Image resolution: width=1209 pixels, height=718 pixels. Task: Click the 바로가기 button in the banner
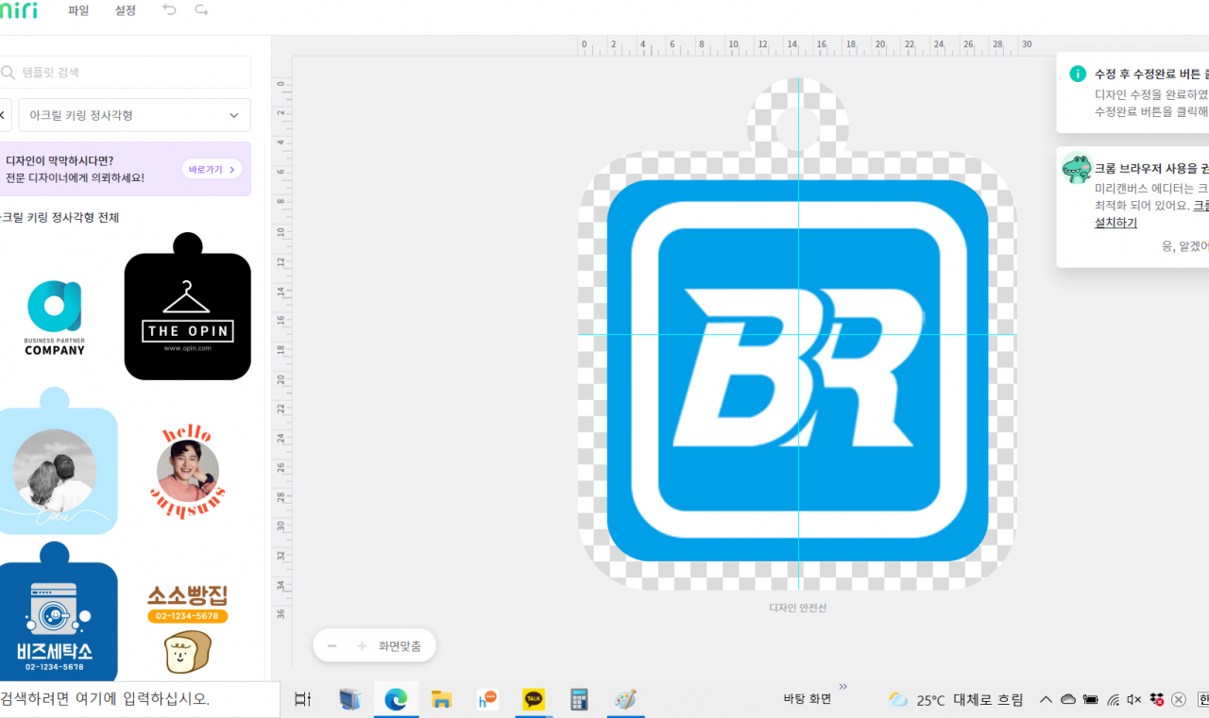[212, 169]
